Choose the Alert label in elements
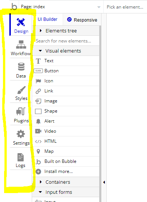Viewport: 147px width, 202px height. pos(49,121)
